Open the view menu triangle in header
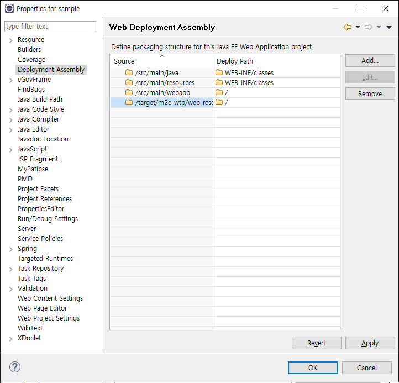This screenshot has height=383, width=399. (x=389, y=27)
